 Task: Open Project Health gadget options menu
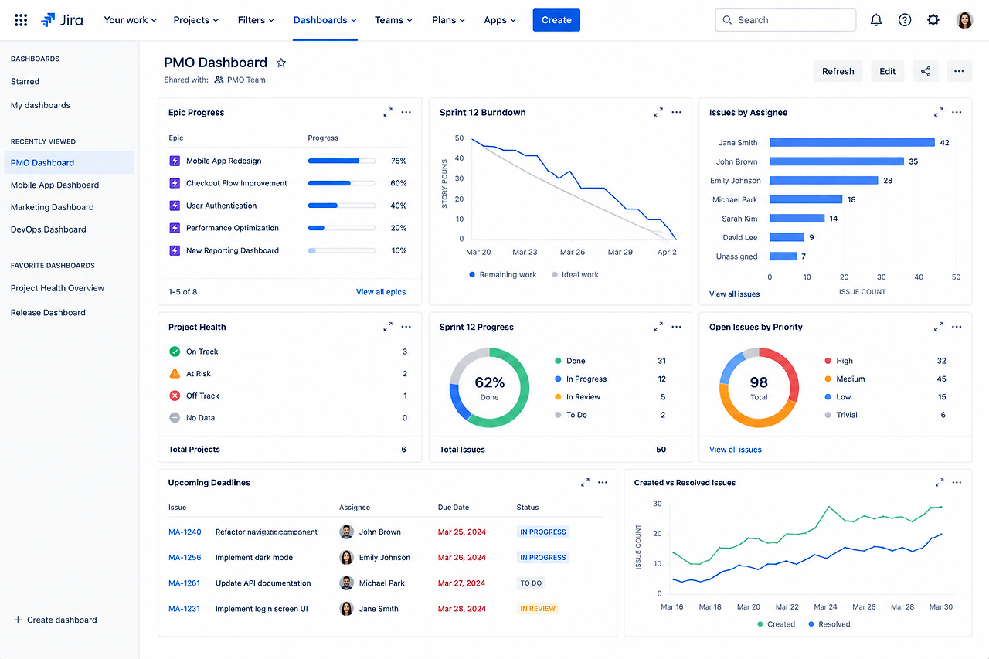(406, 328)
